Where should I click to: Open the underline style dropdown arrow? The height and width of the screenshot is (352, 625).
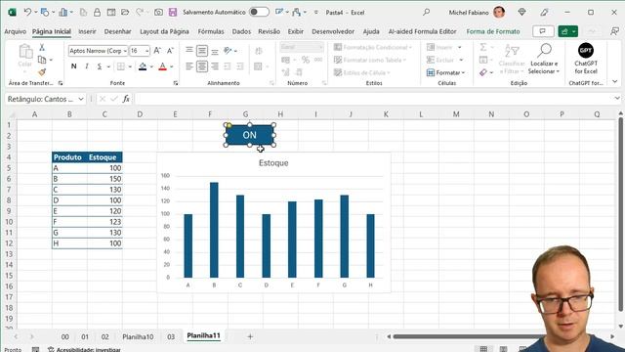coord(108,66)
